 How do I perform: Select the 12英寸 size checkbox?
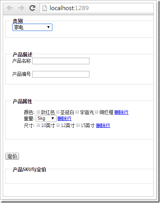tap(58, 125)
